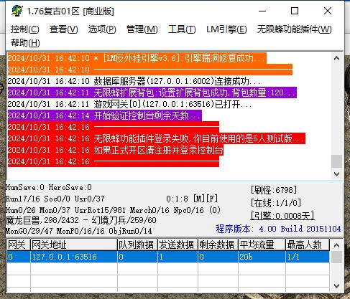350x299 pixels.
Task: Click log scrollbar down arrow
Action: [x=336, y=174]
